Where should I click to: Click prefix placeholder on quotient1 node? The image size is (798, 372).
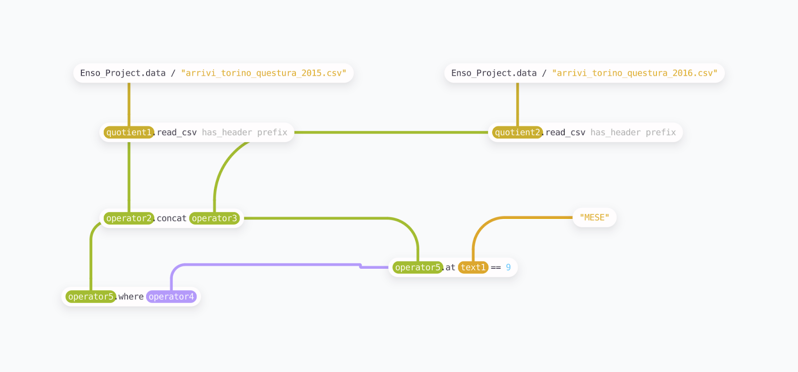[x=272, y=133]
